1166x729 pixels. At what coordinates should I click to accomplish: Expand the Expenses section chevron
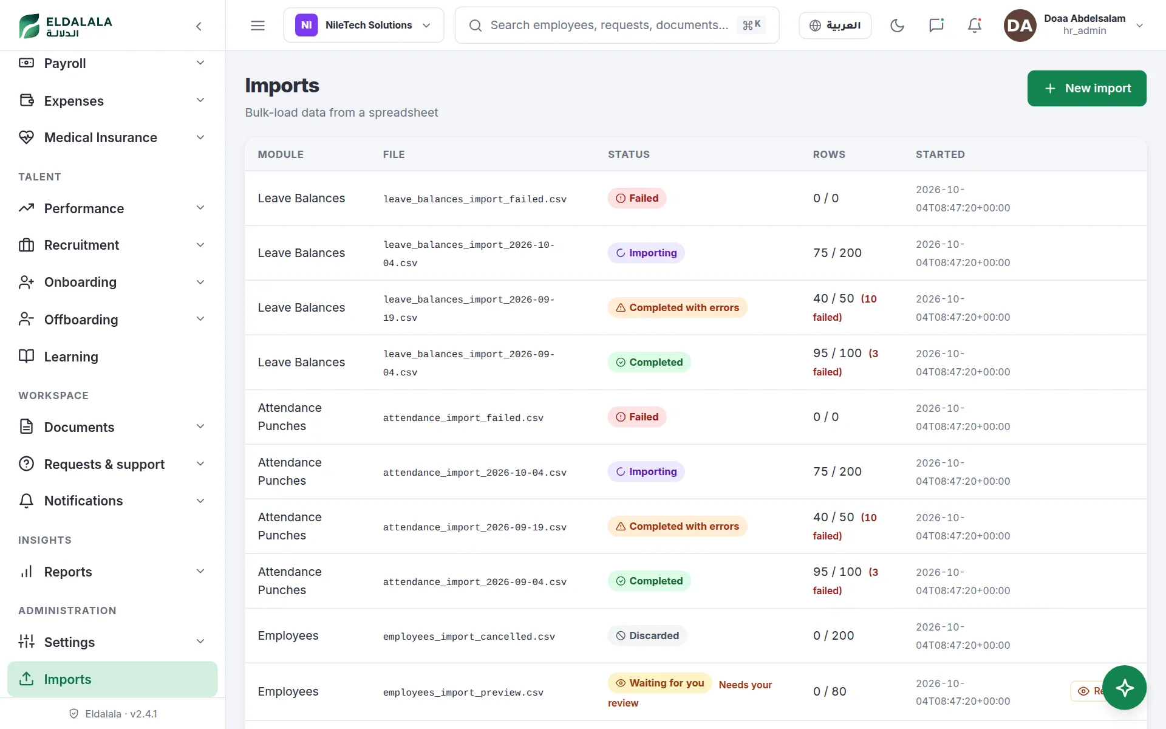(200, 100)
